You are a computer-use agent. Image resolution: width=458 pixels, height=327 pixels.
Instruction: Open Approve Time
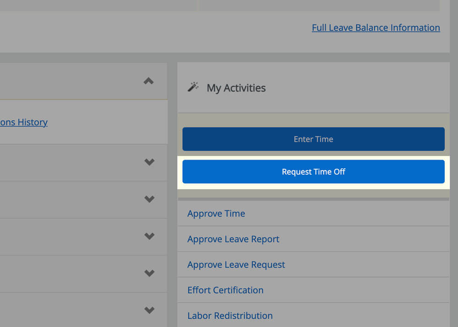216,214
